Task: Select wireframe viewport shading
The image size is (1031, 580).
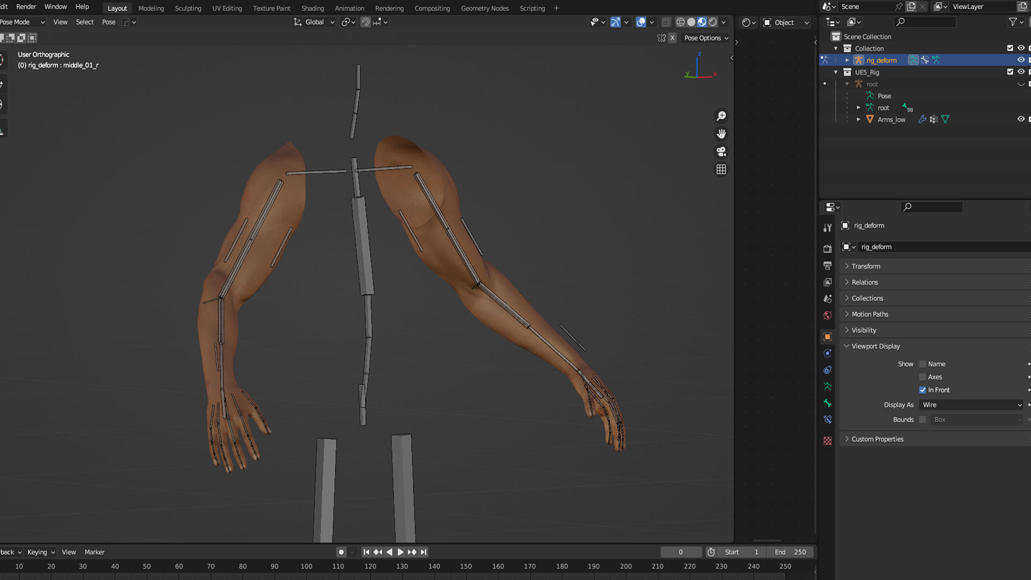Action: [x=680, y=22]
